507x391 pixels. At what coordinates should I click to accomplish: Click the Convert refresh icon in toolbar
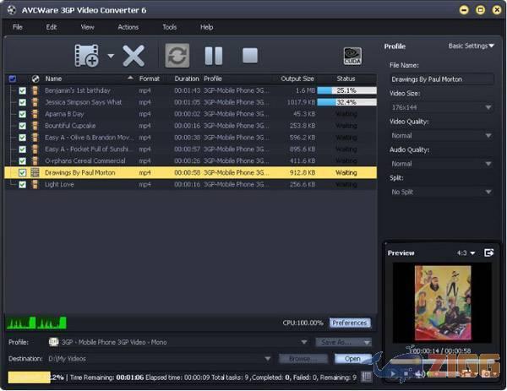[x=177, y=56]
